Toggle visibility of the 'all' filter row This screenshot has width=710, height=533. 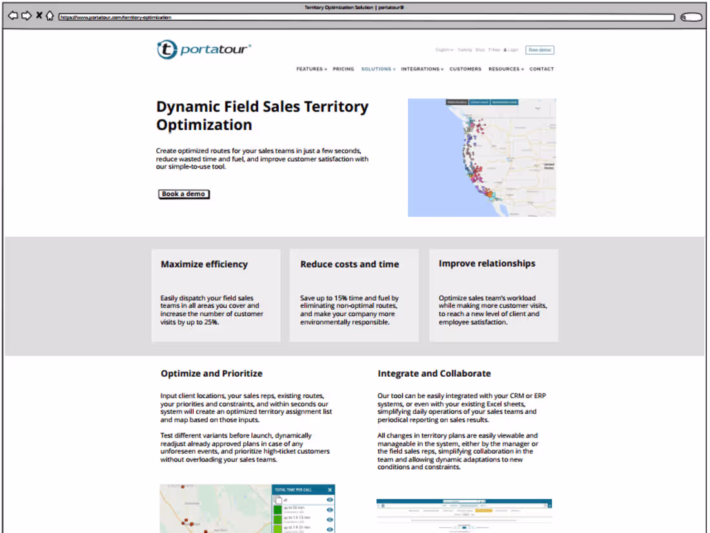pyautogui.click(x=330, y=500)
